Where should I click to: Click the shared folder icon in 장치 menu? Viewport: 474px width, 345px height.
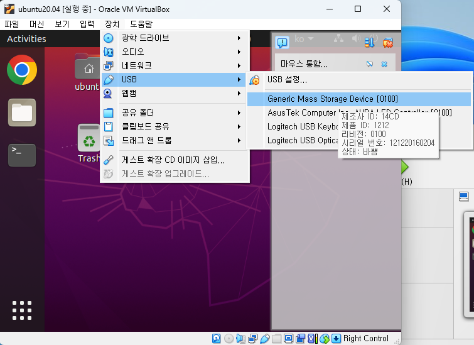click(109, 113)
